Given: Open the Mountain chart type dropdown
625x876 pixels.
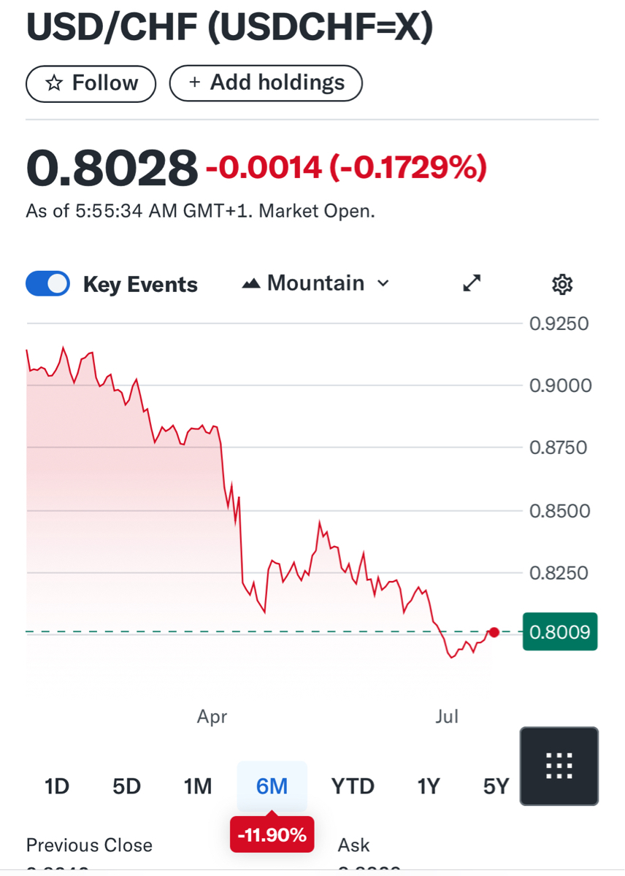Looking at the screenshot, I should pyautogui.click(x=315, y=283).
